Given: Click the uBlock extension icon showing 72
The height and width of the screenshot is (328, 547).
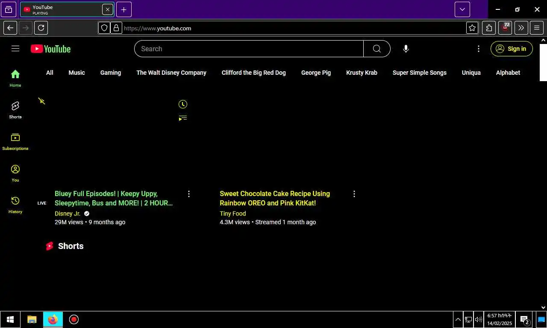Looking at the screenshot, I should click(x=505, y=28).
